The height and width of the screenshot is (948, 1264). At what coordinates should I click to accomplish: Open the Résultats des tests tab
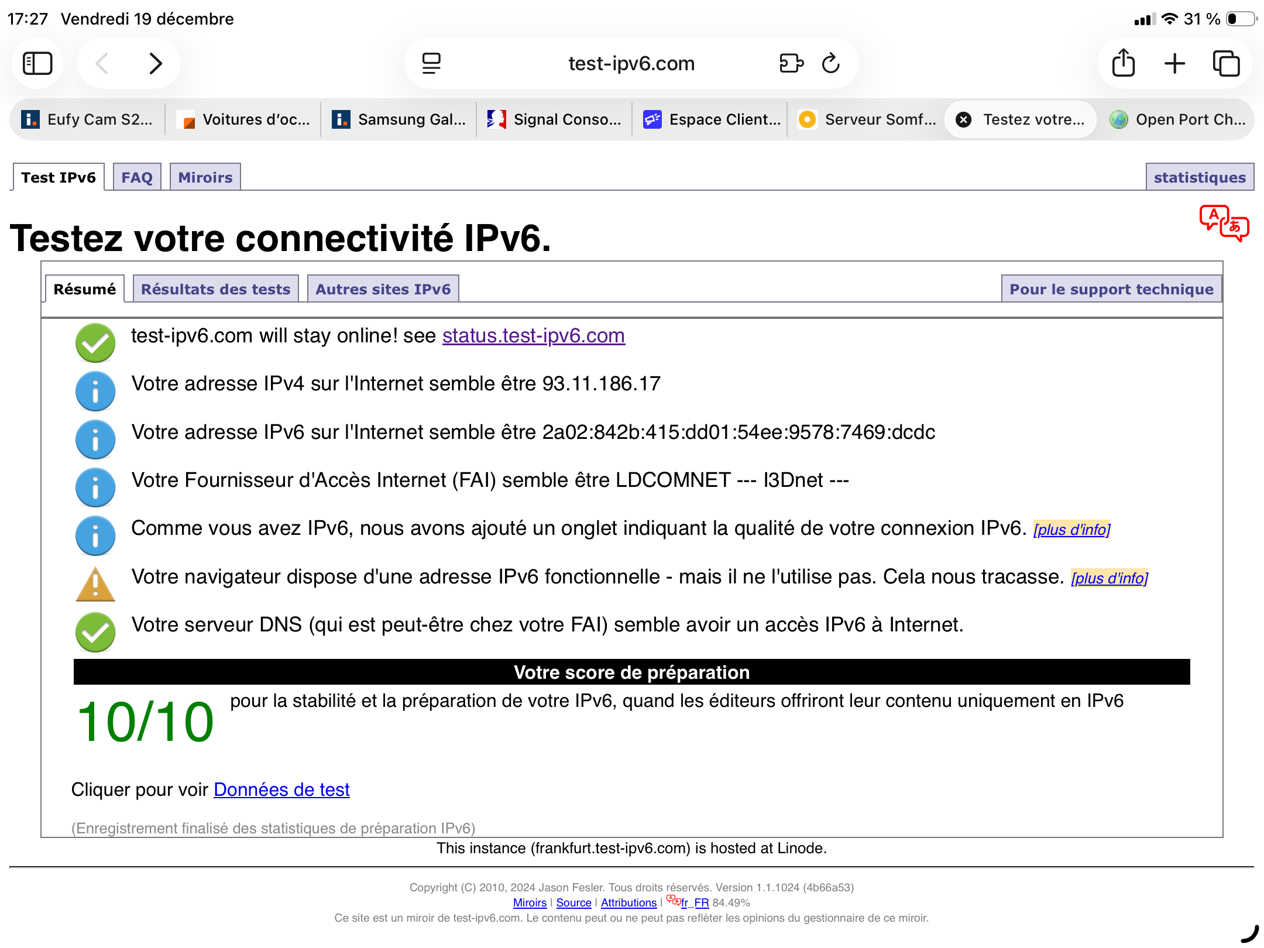pos(215,289)
